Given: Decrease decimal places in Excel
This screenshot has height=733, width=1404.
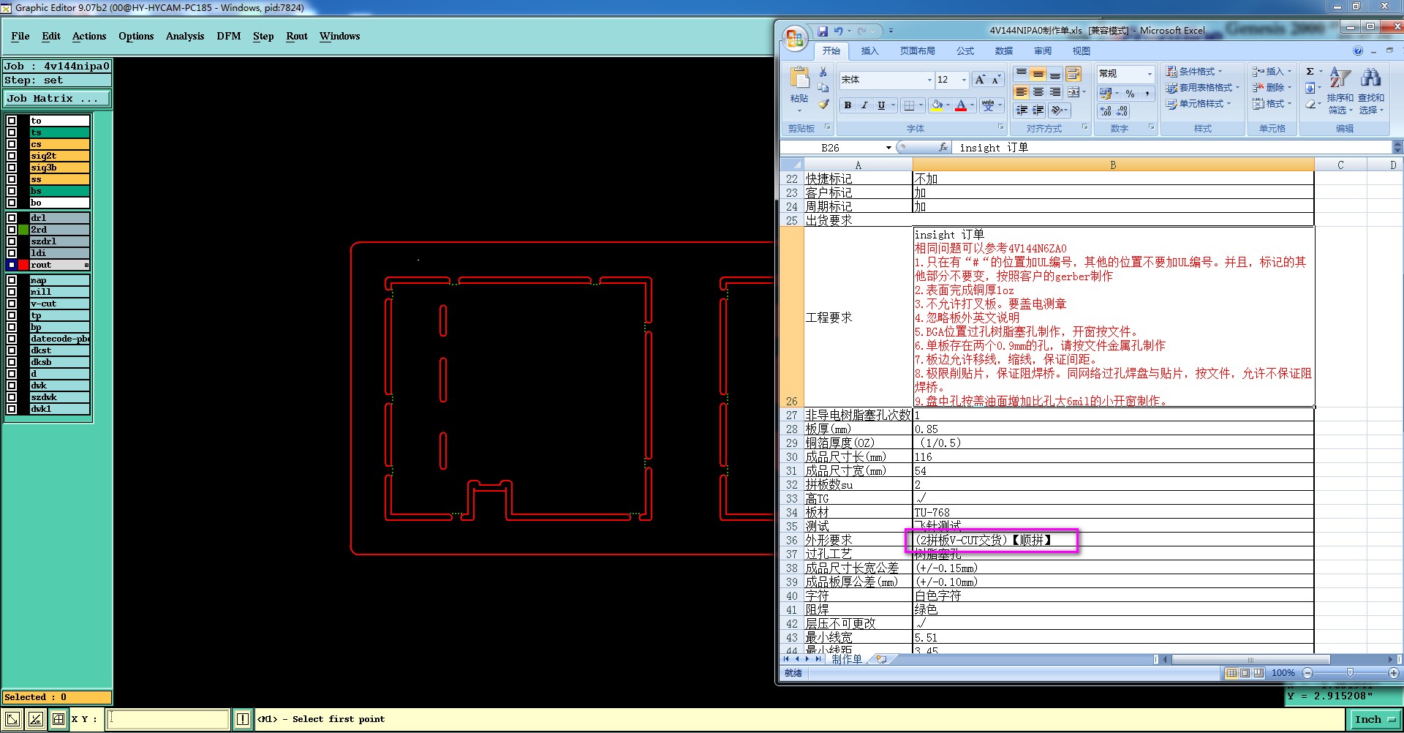Looking at the screenshot, I should pos(1122,110).
